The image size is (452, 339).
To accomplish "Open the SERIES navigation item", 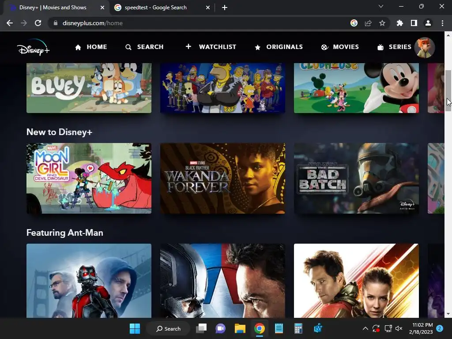I will coord(394,47).
